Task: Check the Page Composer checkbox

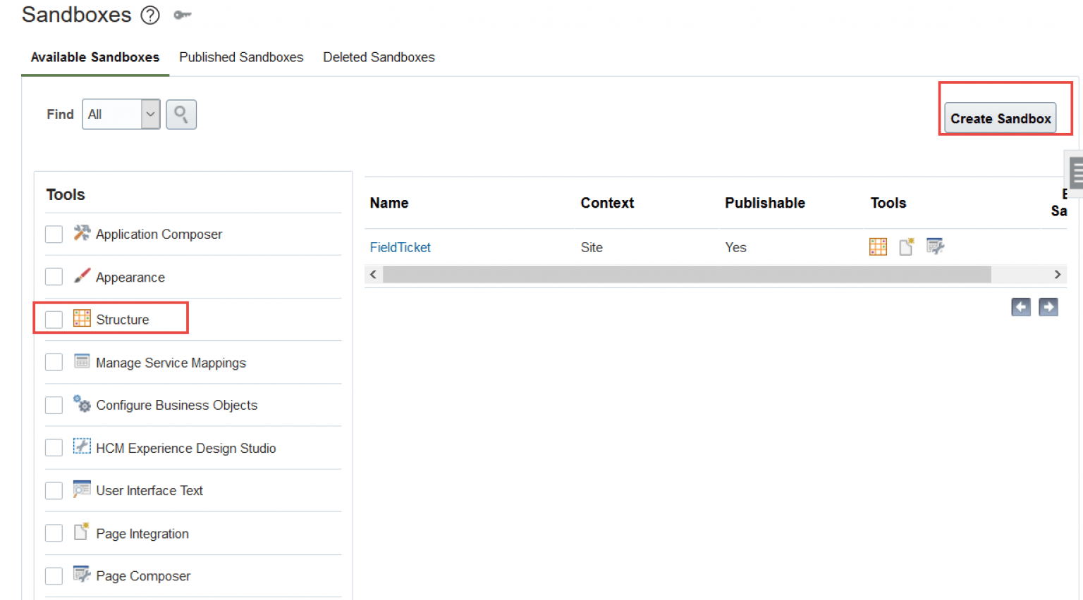Action: tap(54, 575)
